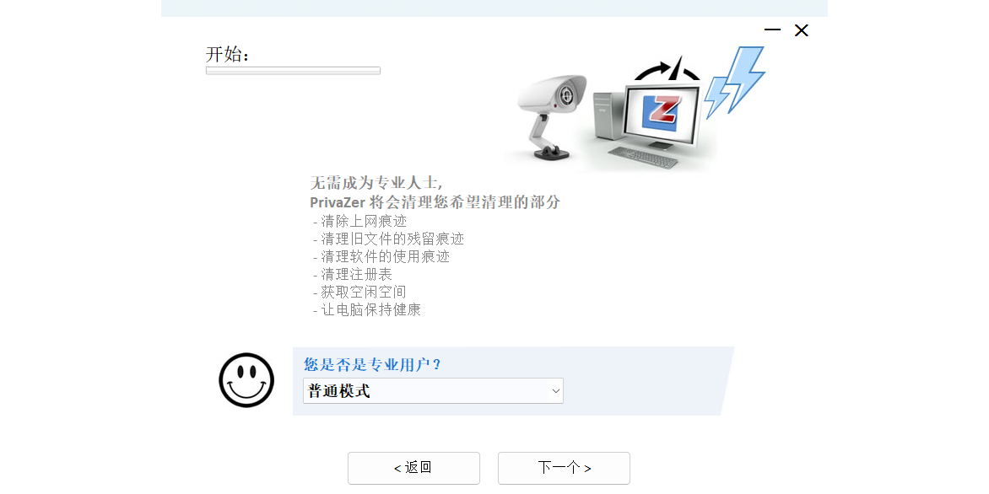Minimize the PrivaZer window

point(772,30)
